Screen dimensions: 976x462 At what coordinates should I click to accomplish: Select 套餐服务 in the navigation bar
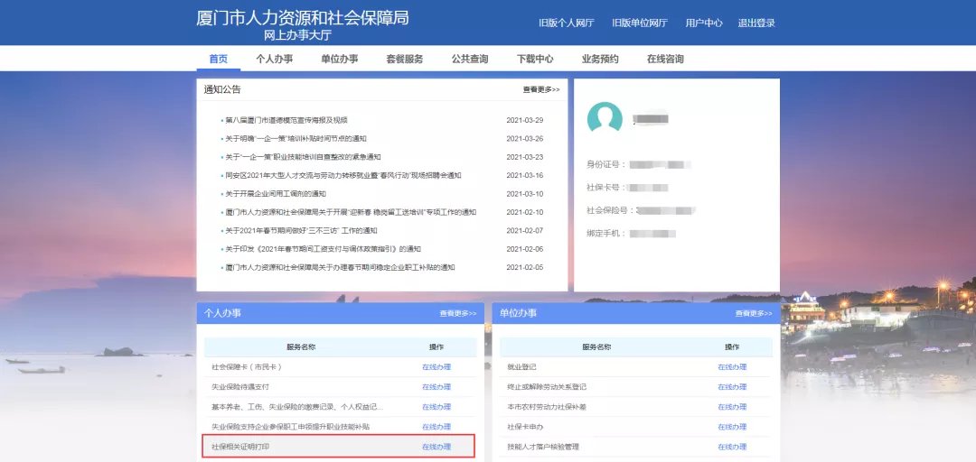pos(404,60)
